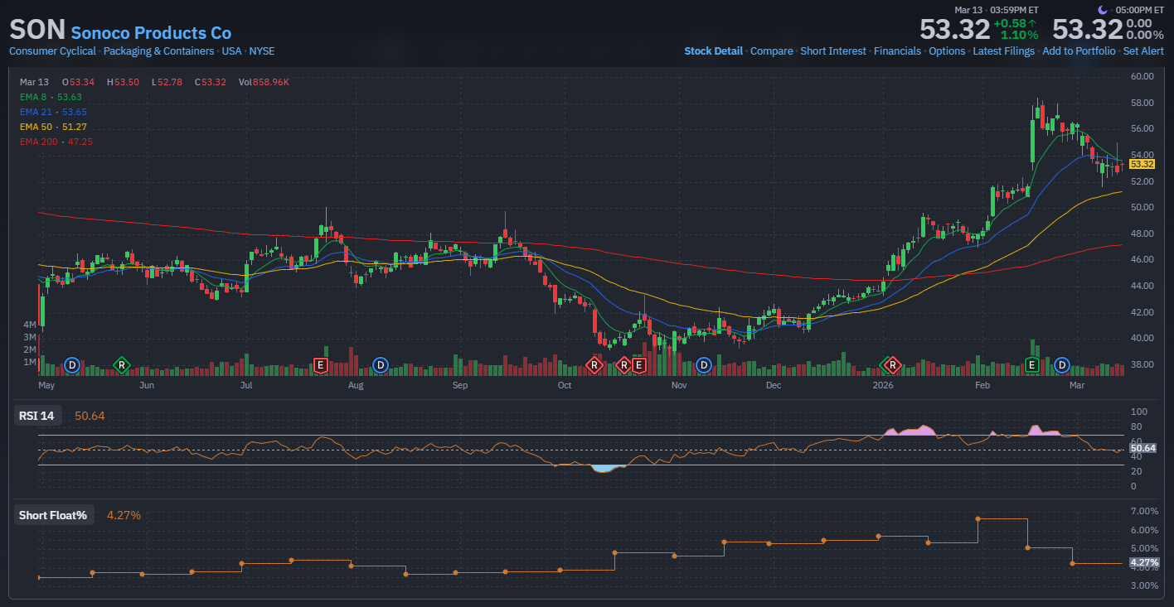Click the 1.10% percent change value
Image resolution: width=1174 pixels, height=607 pixels.
1019,35
